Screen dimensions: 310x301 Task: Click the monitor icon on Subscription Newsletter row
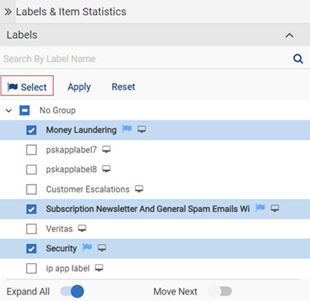275,208
